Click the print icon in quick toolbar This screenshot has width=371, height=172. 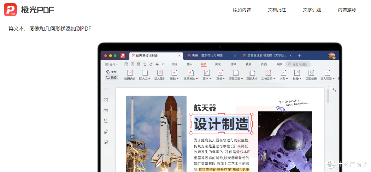click(139, 64)
